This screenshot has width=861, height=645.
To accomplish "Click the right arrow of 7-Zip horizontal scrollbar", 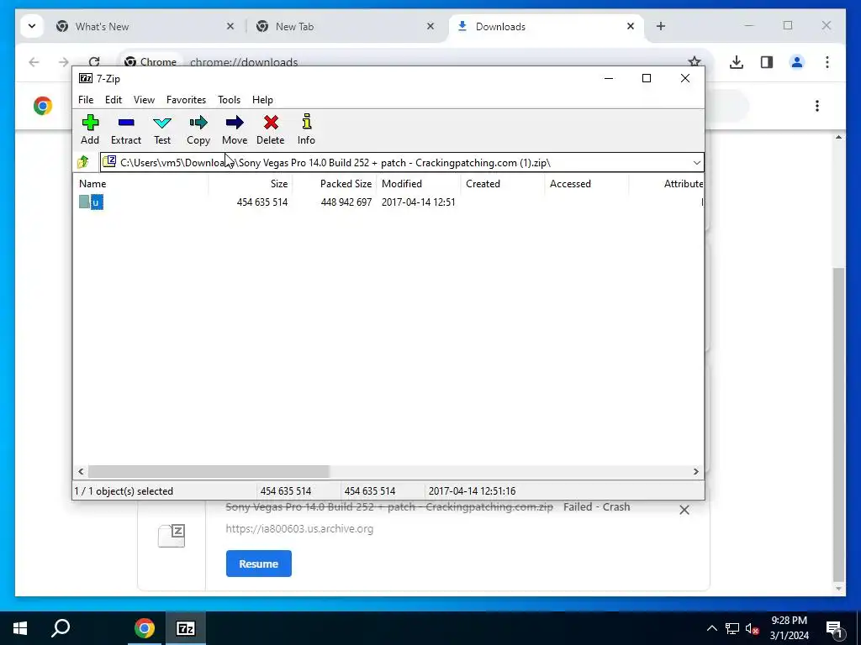I will [x=695, y=472].
